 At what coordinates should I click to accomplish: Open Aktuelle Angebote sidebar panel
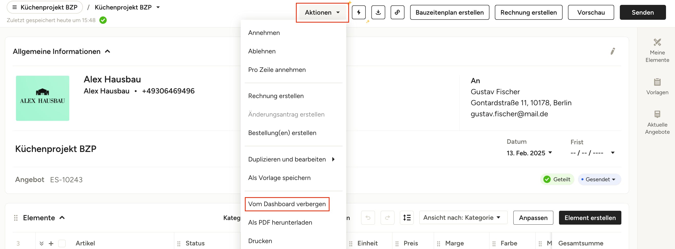[657, 122]
